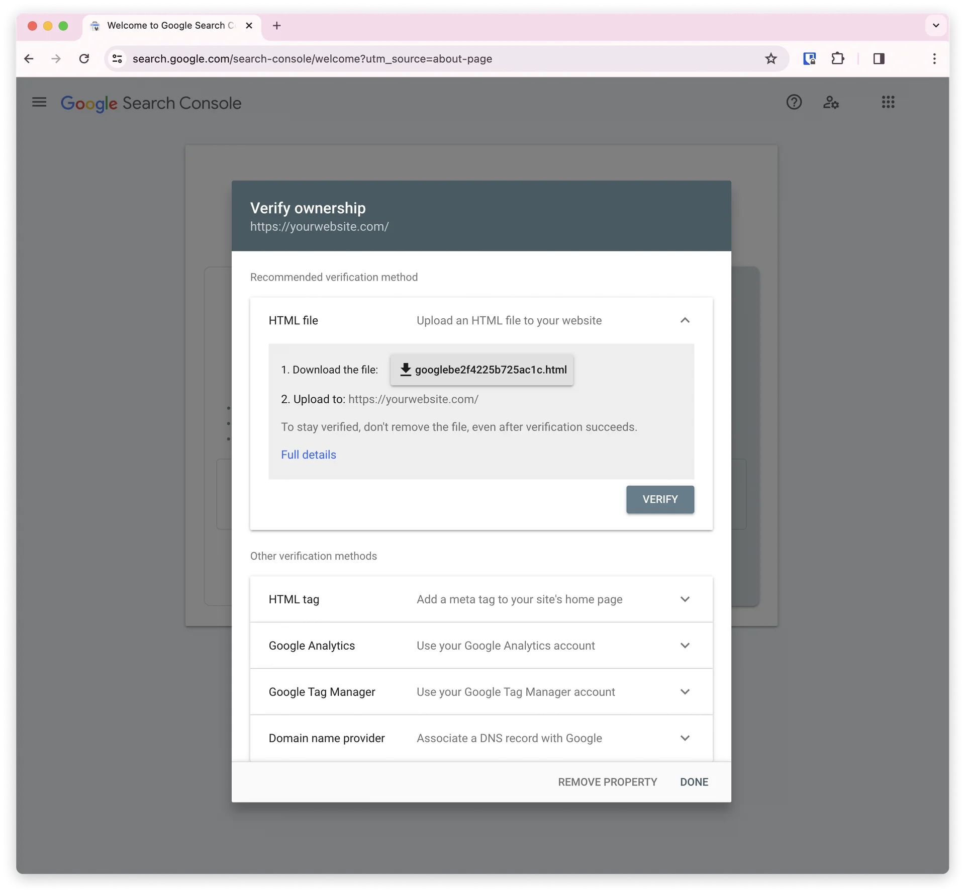Open the side panel icon
This screenshot has width=965, height=893.
[x=878, y=59]
